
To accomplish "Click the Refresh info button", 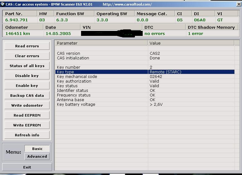I will pyautogui.click(x=27, y=135).
